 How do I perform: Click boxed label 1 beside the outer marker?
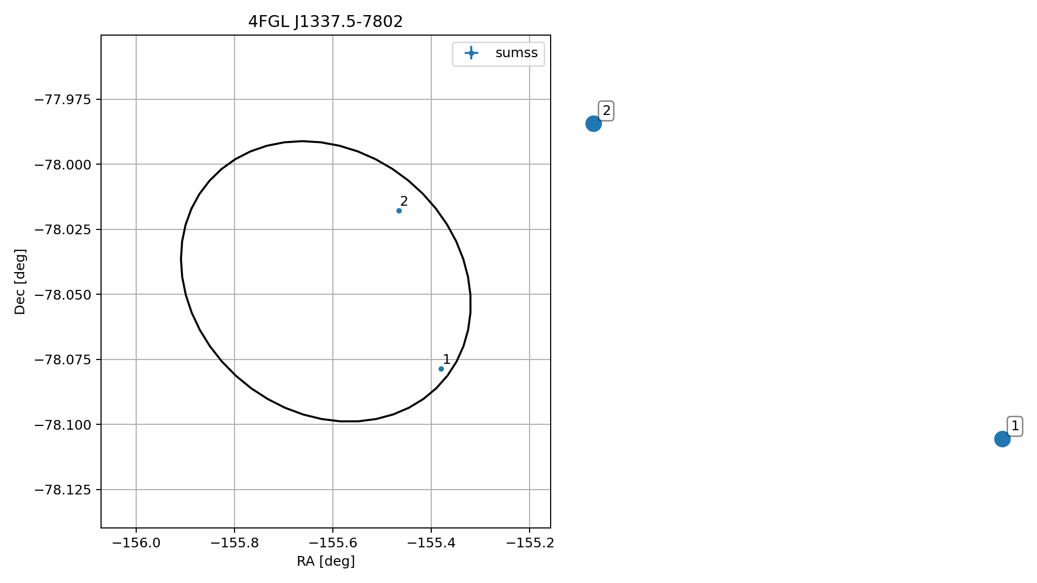point(1015,426)
